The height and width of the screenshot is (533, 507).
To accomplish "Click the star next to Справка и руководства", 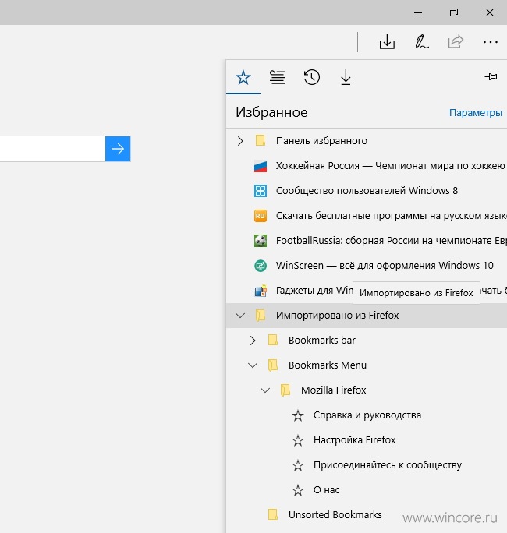I will click(x=298, y=415).
